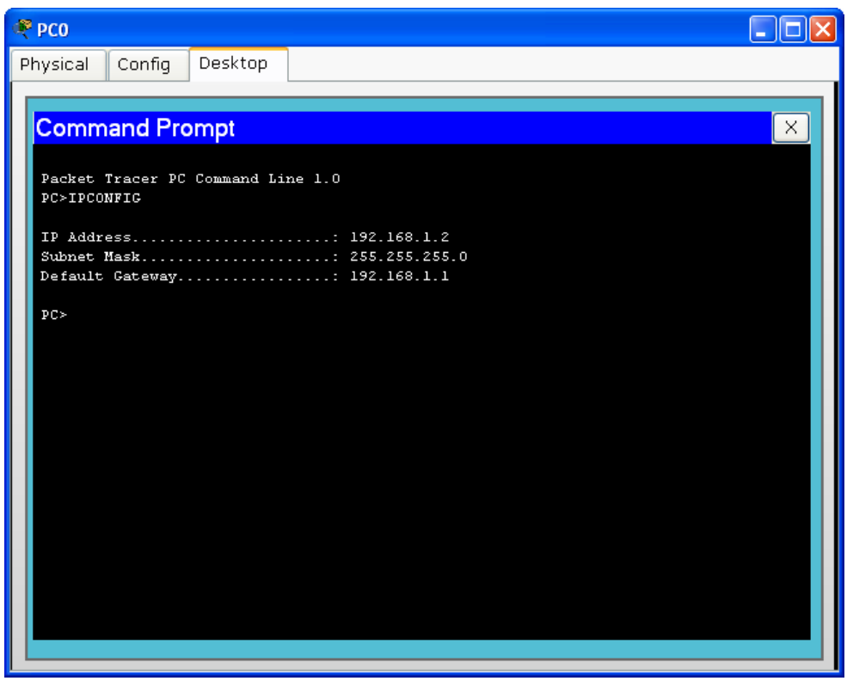The width and height of the screenshot is (847, 681).
Task: Close the Command Prompt panel
Action: point(791,129)
